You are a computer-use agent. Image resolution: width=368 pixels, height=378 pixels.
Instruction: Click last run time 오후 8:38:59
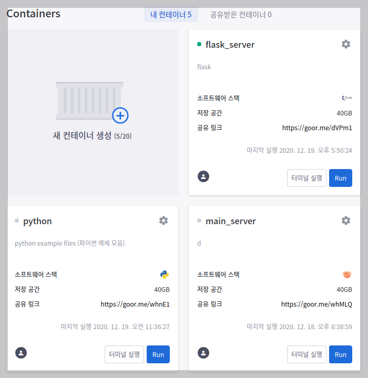299,327
